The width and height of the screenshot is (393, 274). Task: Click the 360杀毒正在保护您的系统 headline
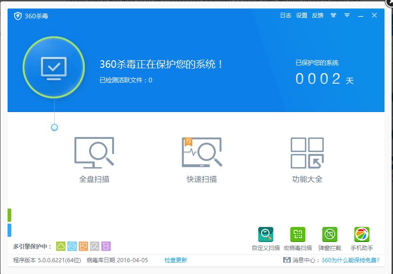click(161, 64)
